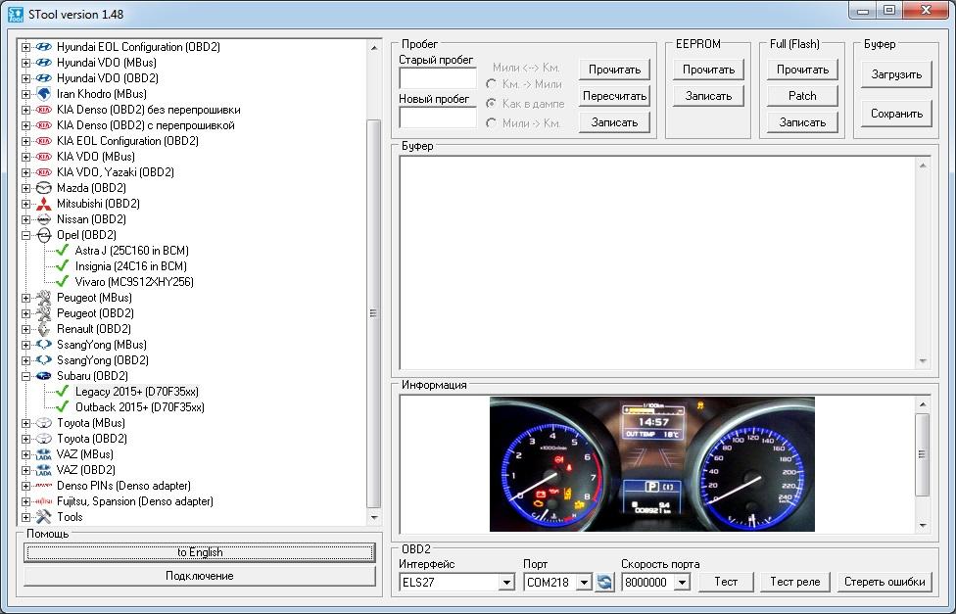Click the Новый пробег input field
This screenshot has width=956, height=614.
437,118
